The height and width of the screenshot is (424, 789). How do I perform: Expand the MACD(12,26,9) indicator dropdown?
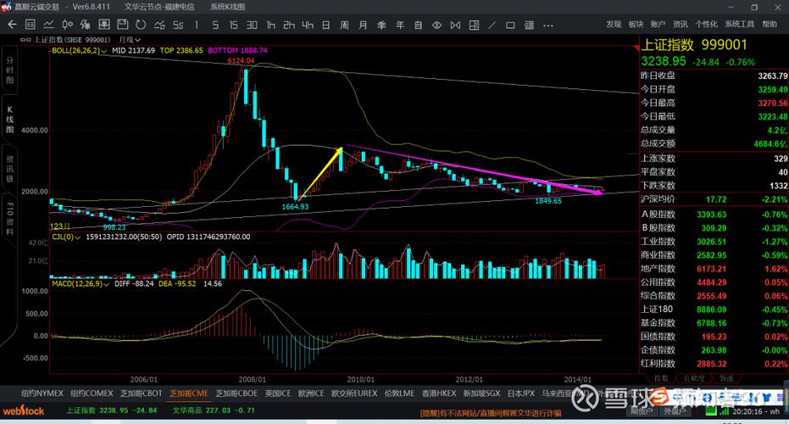108,284
